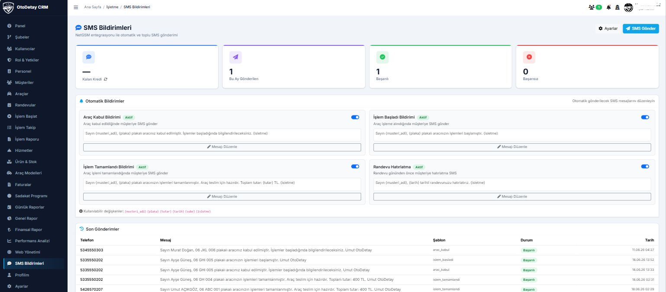This screenshot has width=666, height=292.
Task: Click the date 11.08.26 04:27 in the table
Action: pyautogui.click(x=643, y=250)
